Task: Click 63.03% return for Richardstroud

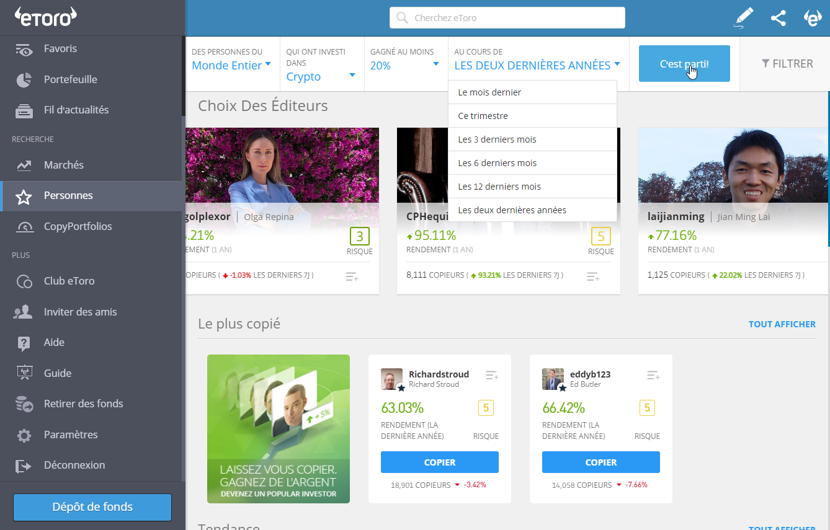Action: click(x=402, y=408)
